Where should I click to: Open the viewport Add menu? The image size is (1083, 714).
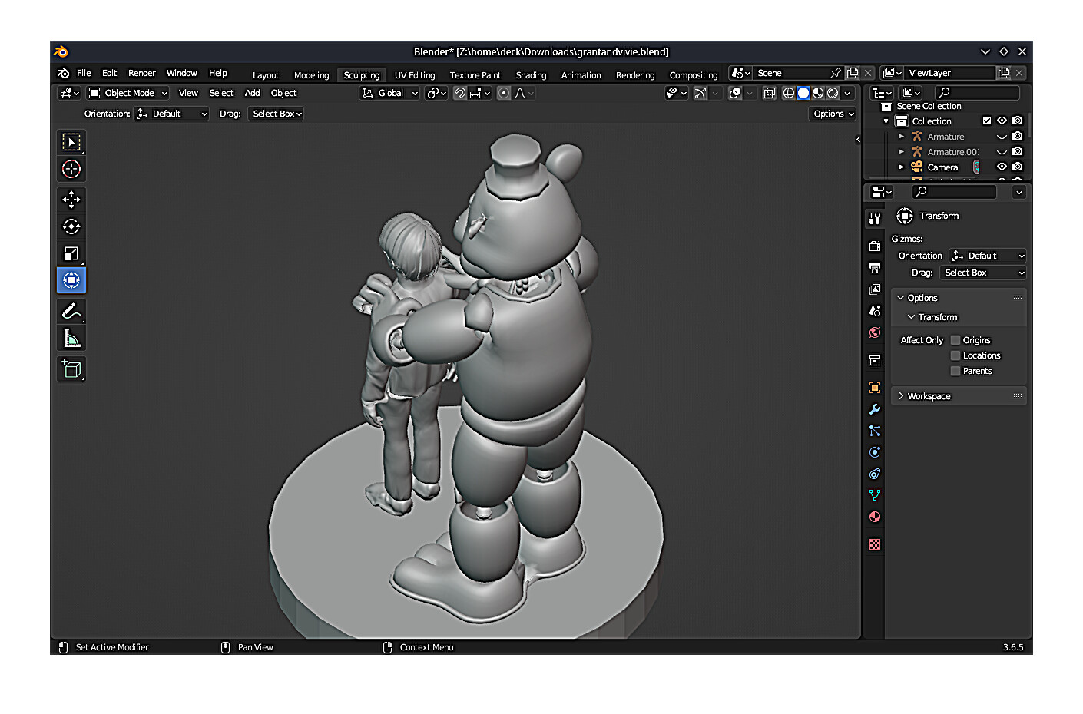252,93
